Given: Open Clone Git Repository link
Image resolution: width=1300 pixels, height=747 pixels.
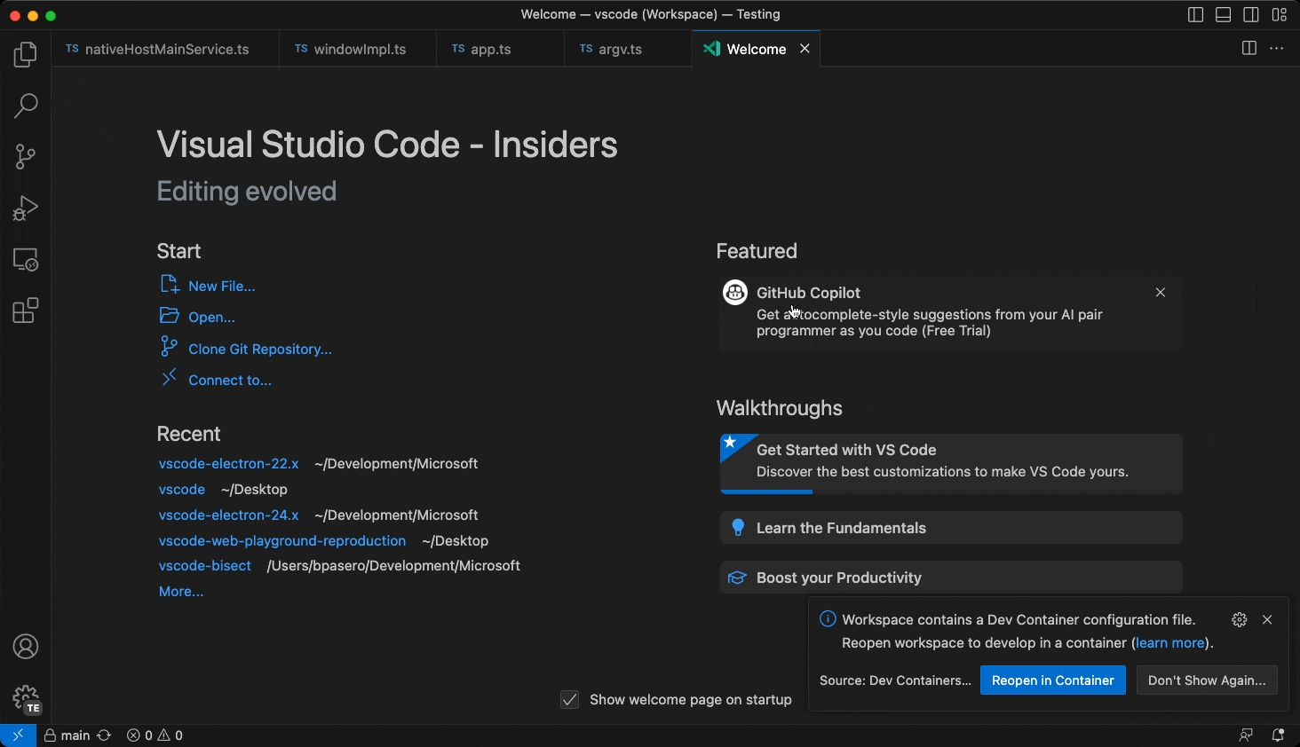Looking at the screenshot, I should (258, 349).
